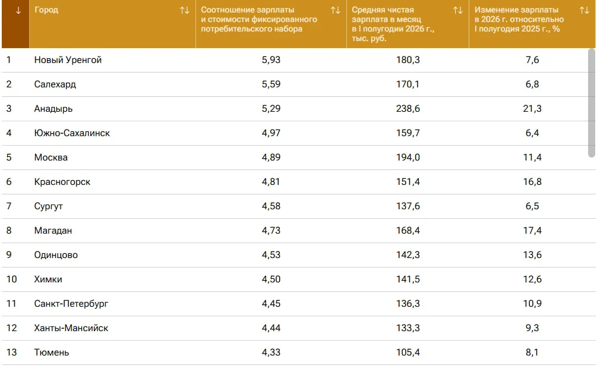
Task: Click salary value 238,6 for Анадырь
Action: (x=408, y=109)
